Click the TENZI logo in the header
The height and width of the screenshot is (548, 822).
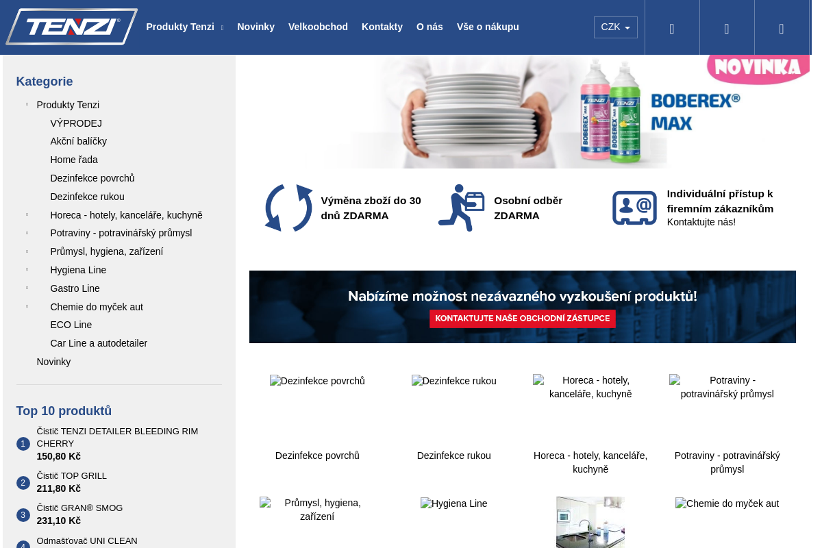[72, 27]
